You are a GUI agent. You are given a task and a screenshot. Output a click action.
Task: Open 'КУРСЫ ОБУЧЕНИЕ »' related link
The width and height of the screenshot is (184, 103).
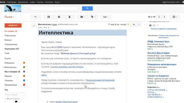(157, 90)
